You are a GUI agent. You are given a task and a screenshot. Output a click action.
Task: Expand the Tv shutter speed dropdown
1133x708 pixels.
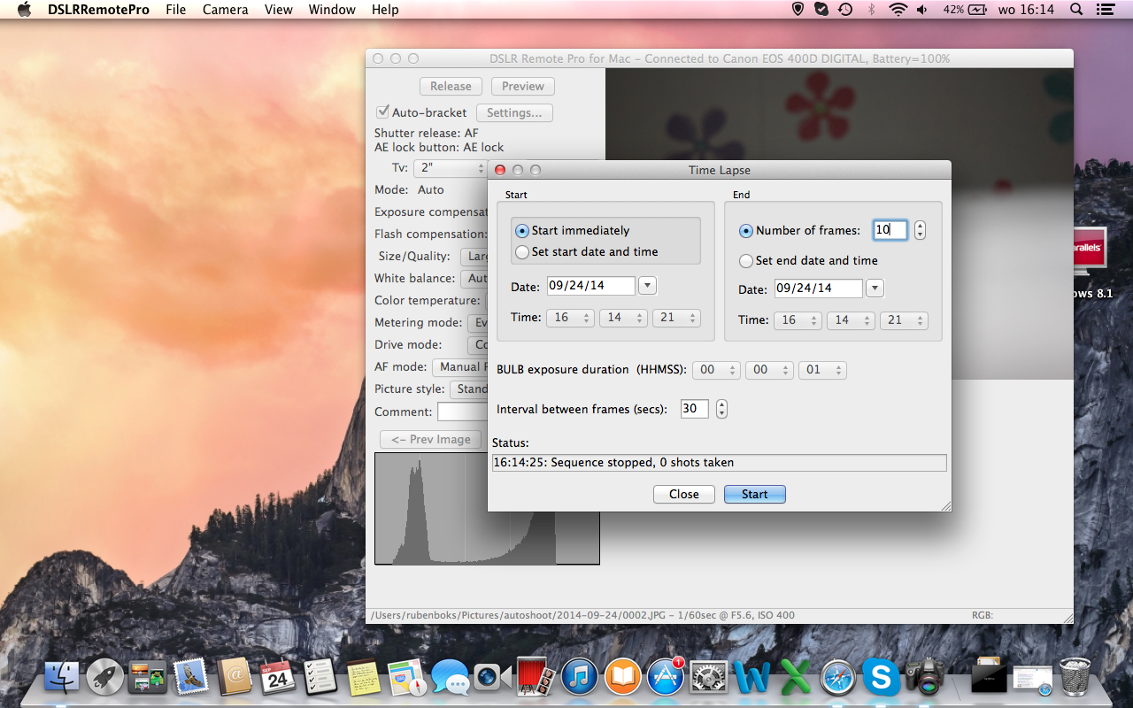click(x=452, y=168)
